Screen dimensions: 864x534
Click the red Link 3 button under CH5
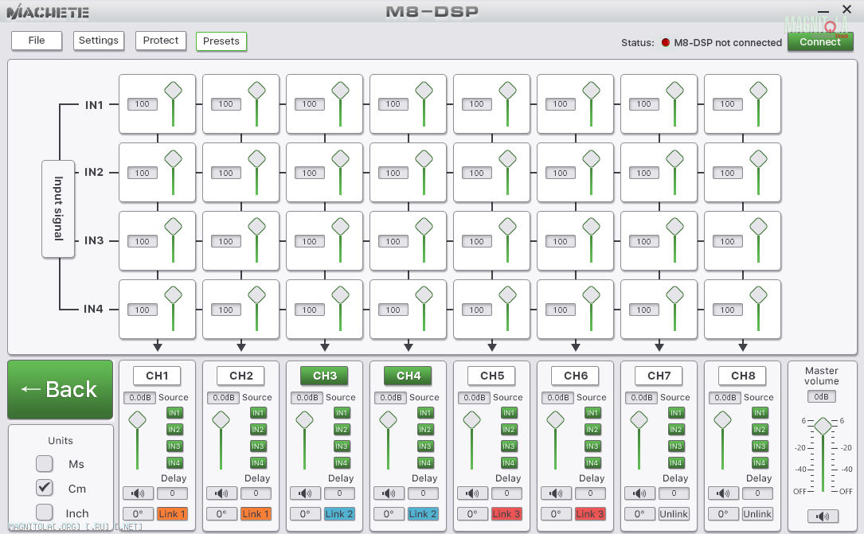[x=507, y=514]
